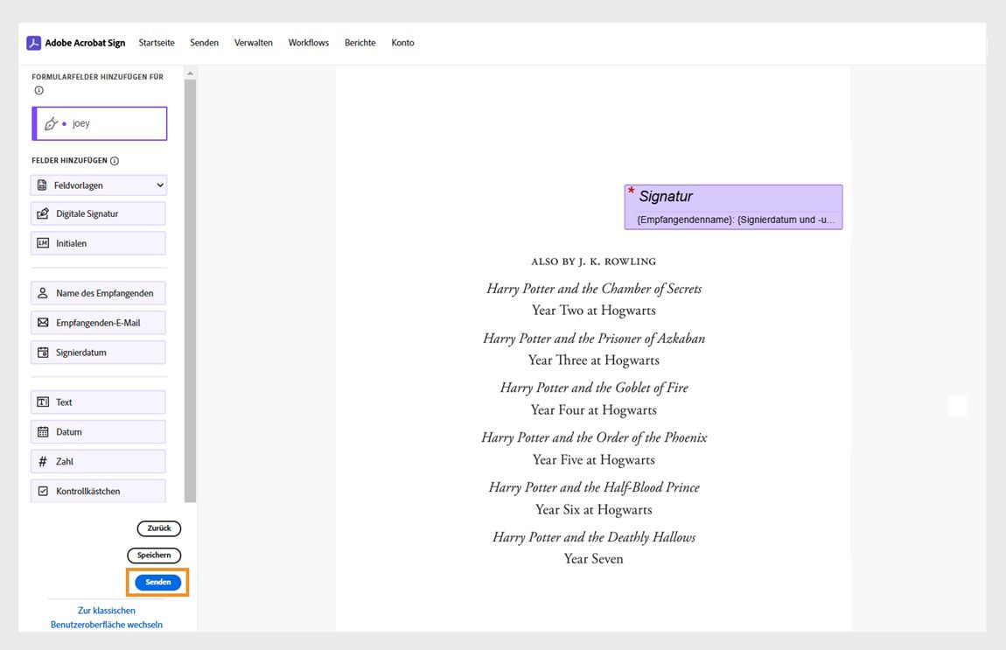The width and height of the screenshot is (1006, 650).
Task: Select the joey recipient entry
Action: (100, 123)
